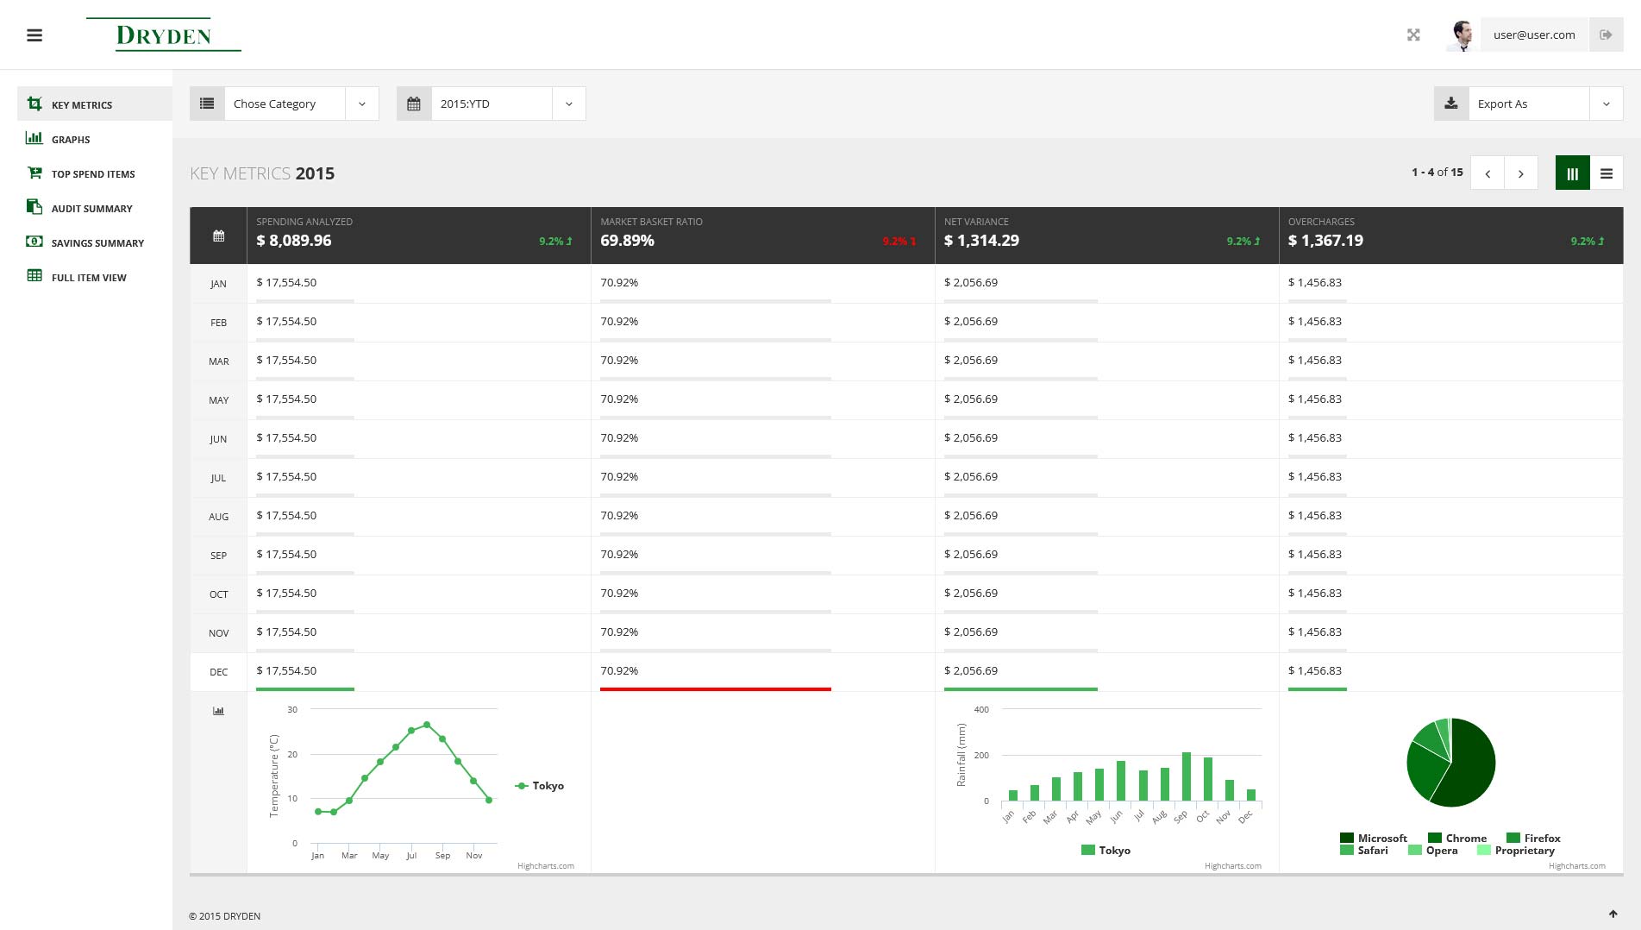Click the hamburger menu icon
The image size is (1641, 930).
[34, 35]
